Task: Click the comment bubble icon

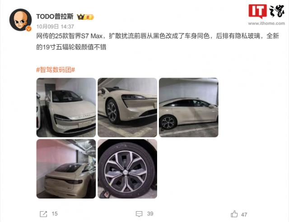Action: [139, 214]
